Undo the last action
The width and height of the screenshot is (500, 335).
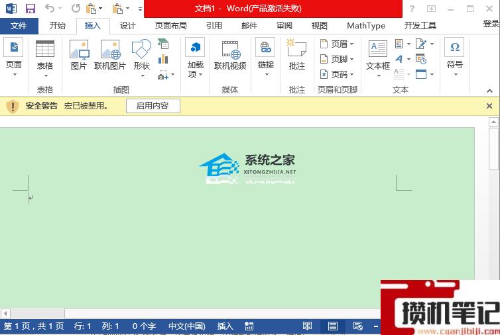click(x=50, y=9)
